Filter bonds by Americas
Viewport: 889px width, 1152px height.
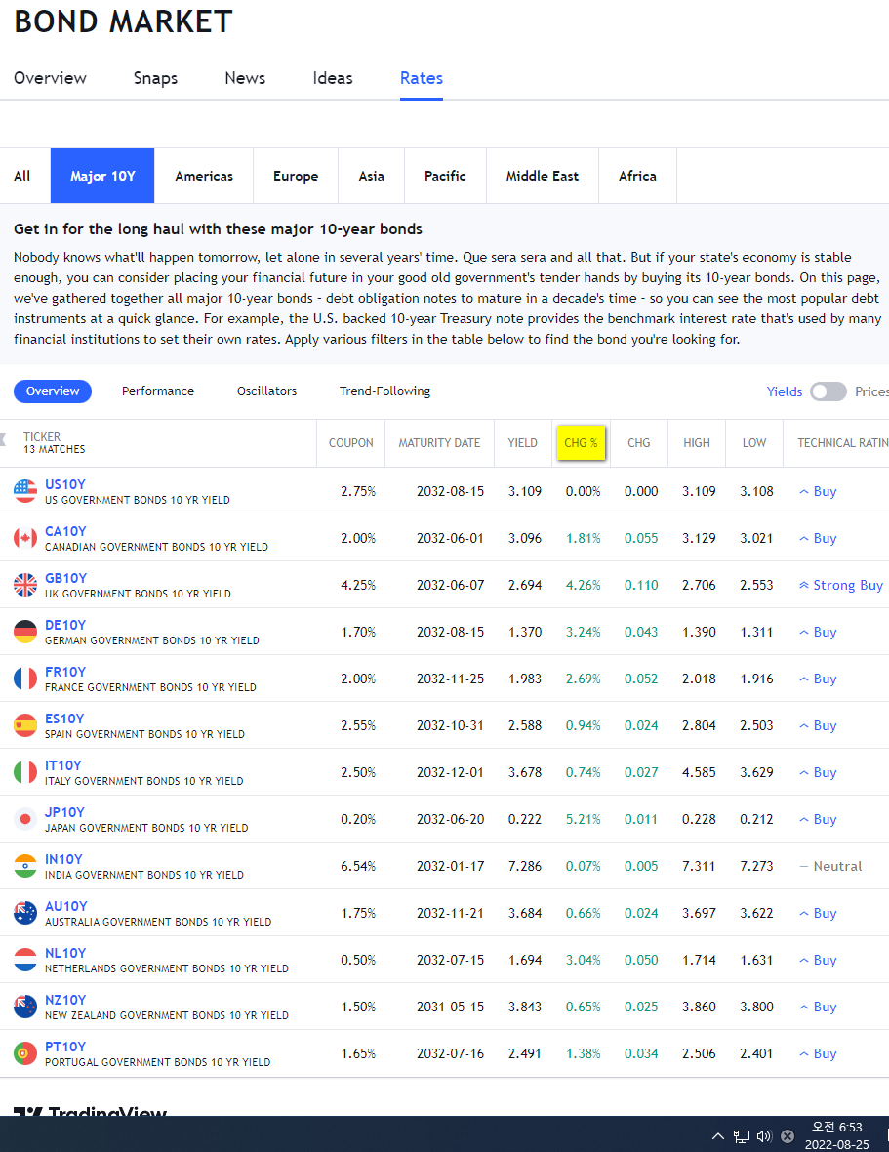point(204,176)
